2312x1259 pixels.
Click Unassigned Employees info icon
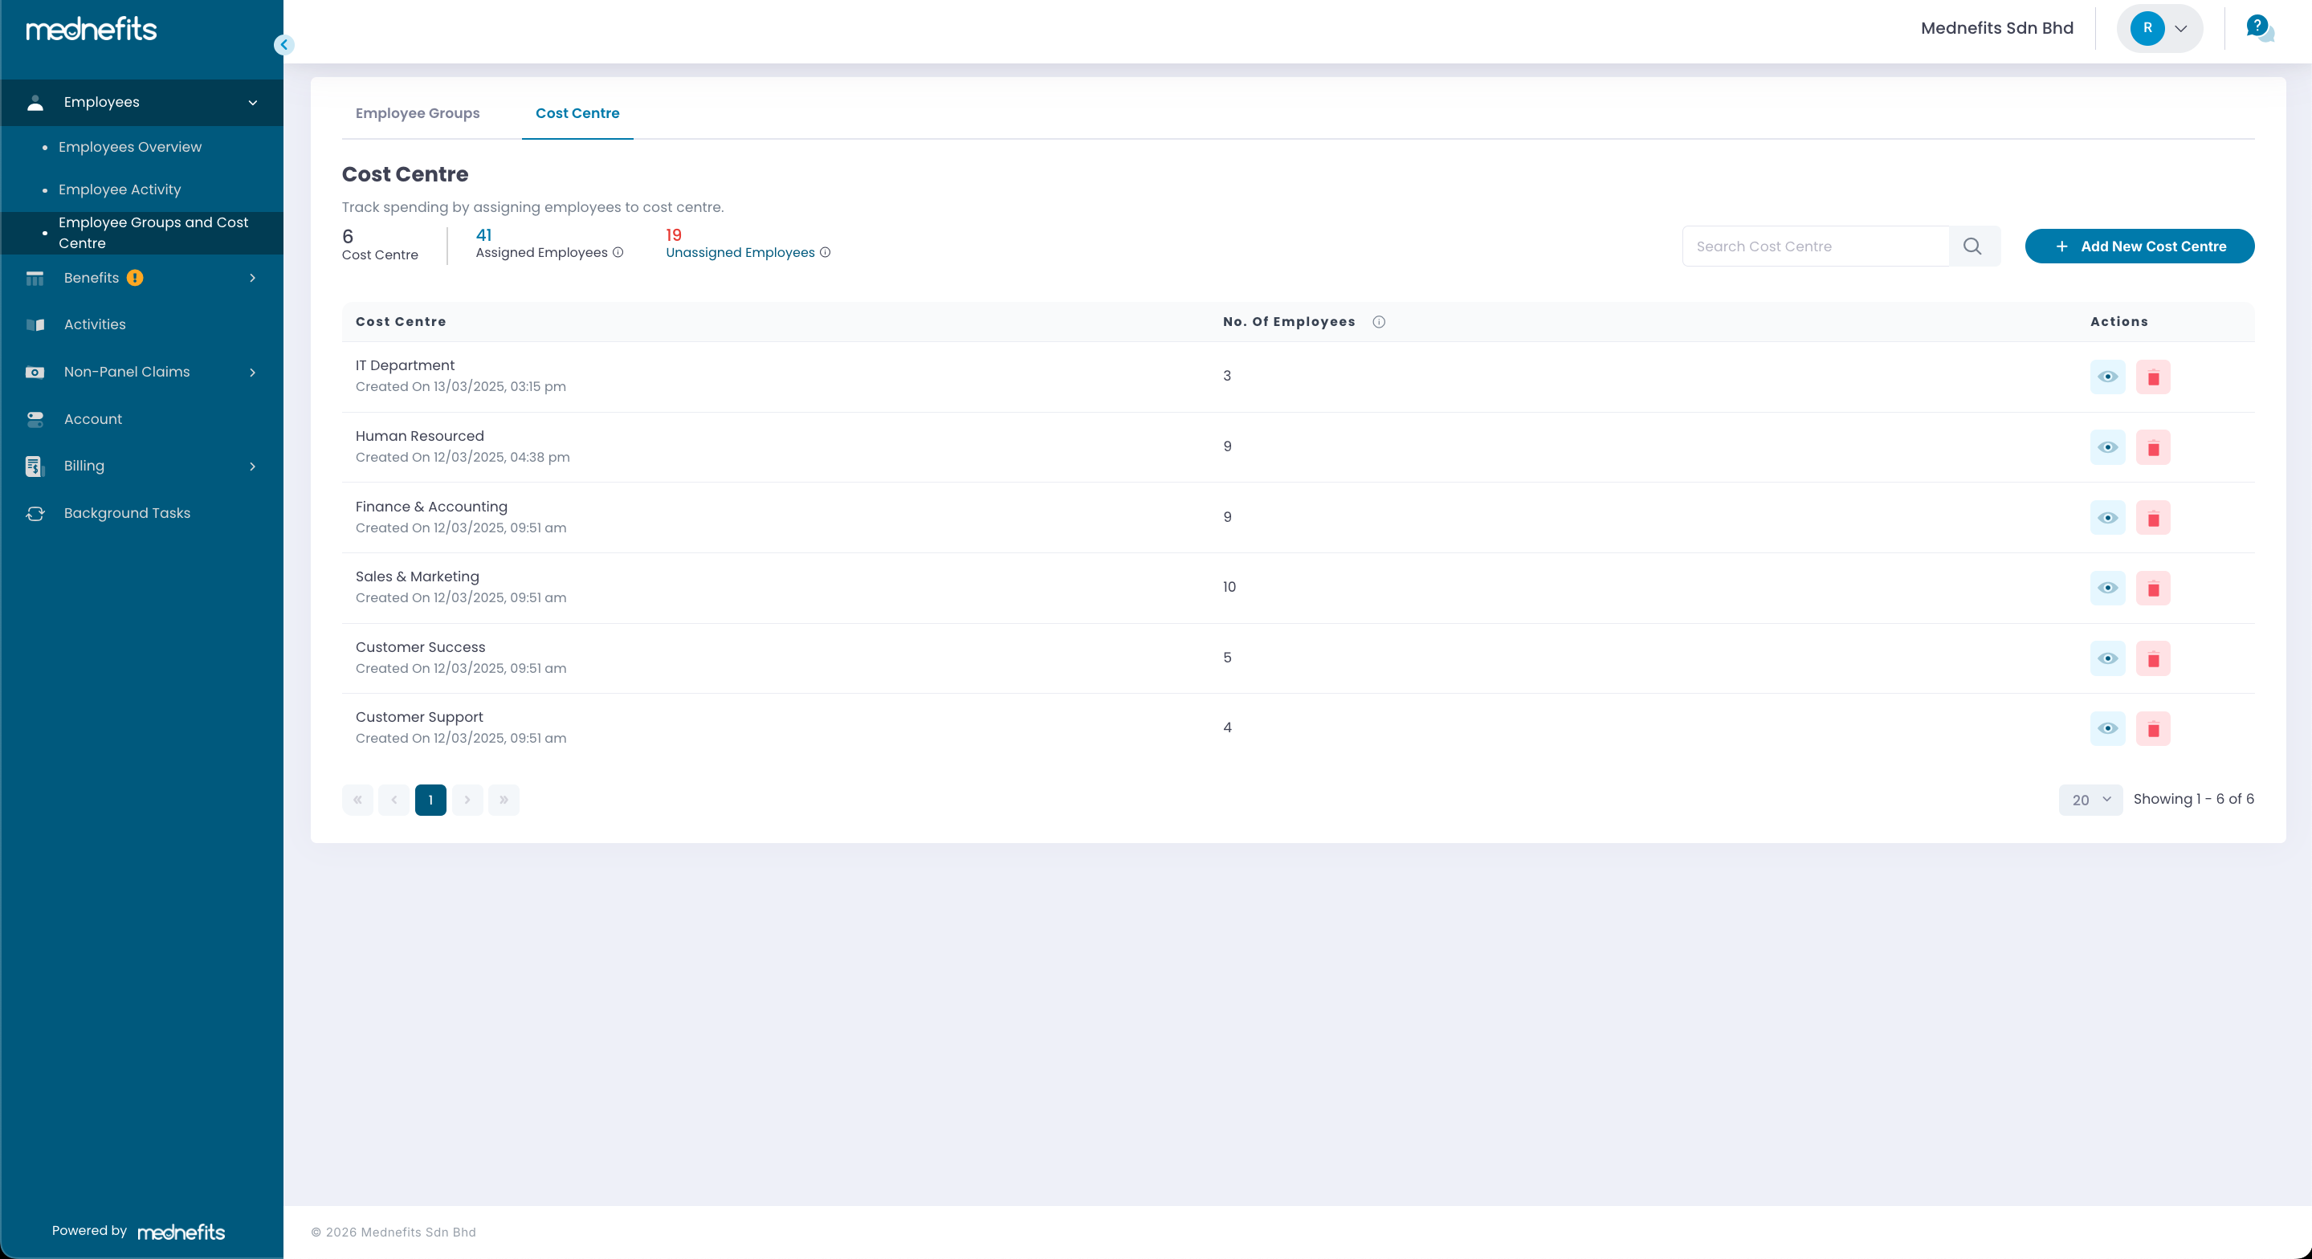[x=825, y=253]
